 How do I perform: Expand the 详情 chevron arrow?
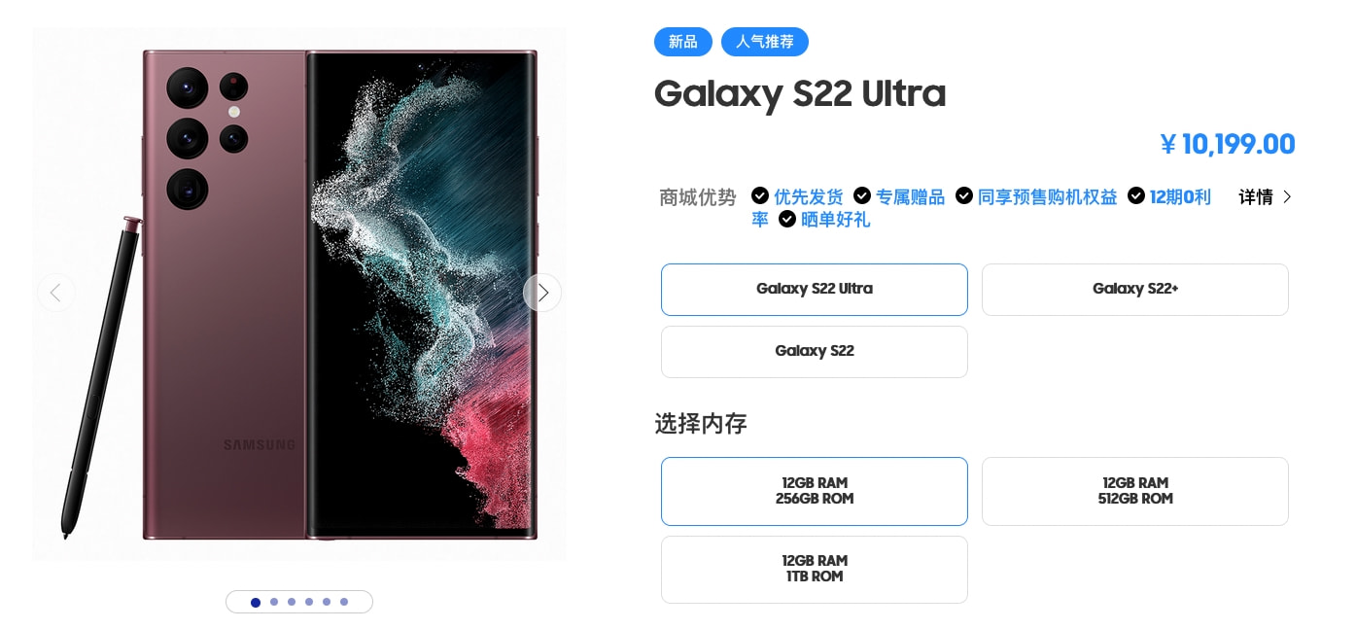point(1287,196)
